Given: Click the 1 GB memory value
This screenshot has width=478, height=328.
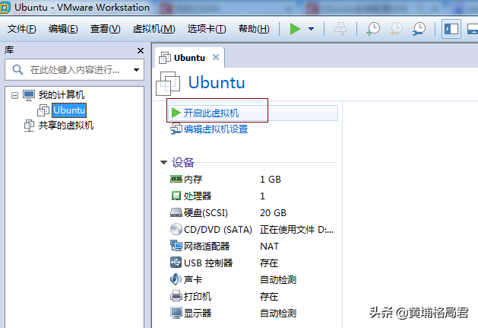Looking at the screenshot, I should tap(271, 180).
